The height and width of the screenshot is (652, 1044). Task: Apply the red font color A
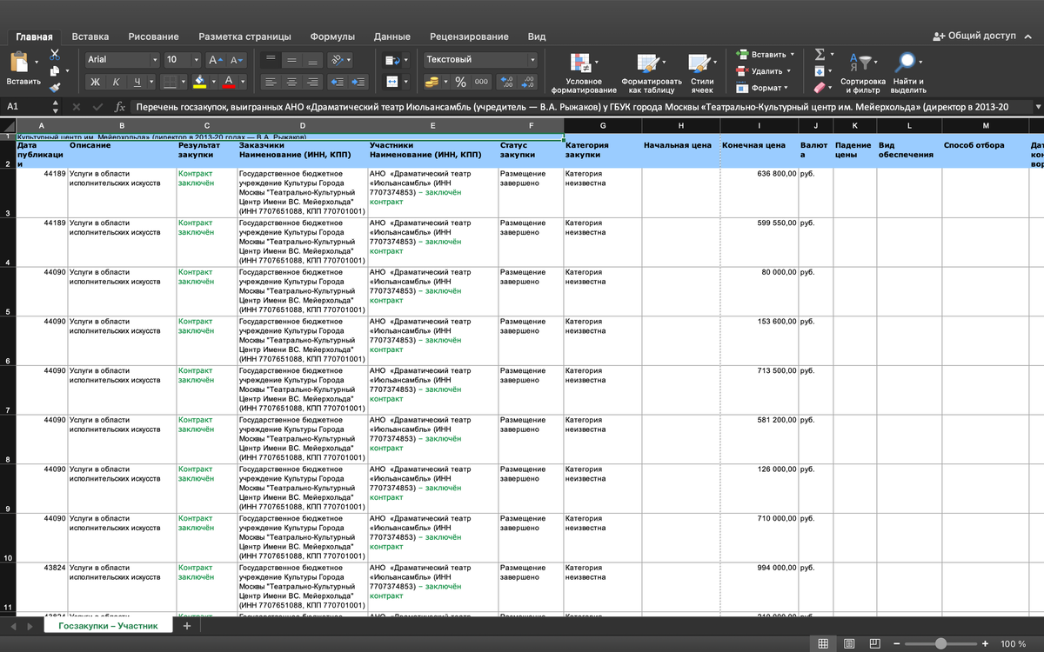point(229,82)
